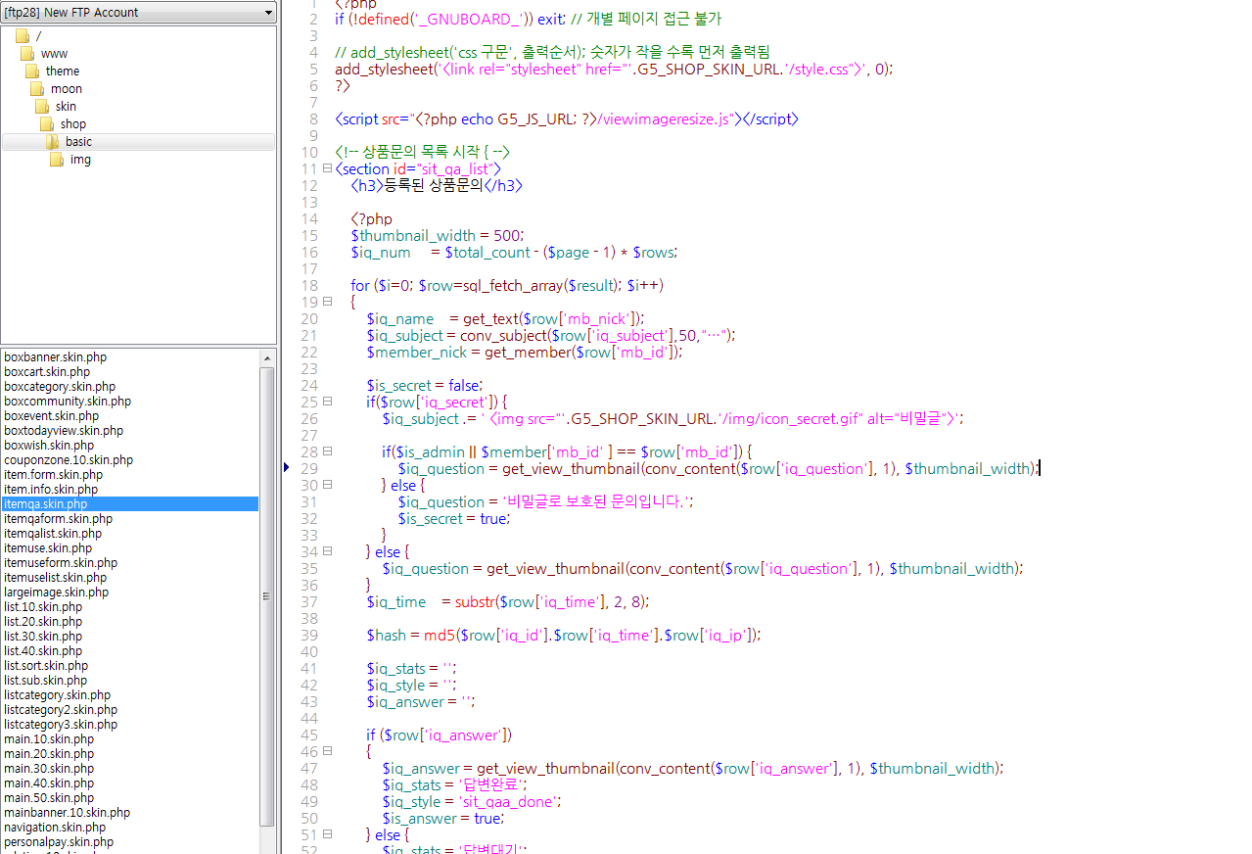Screen dimensions: 1252x854
Task: Click the root folder icon
Action: click(22, 36)
